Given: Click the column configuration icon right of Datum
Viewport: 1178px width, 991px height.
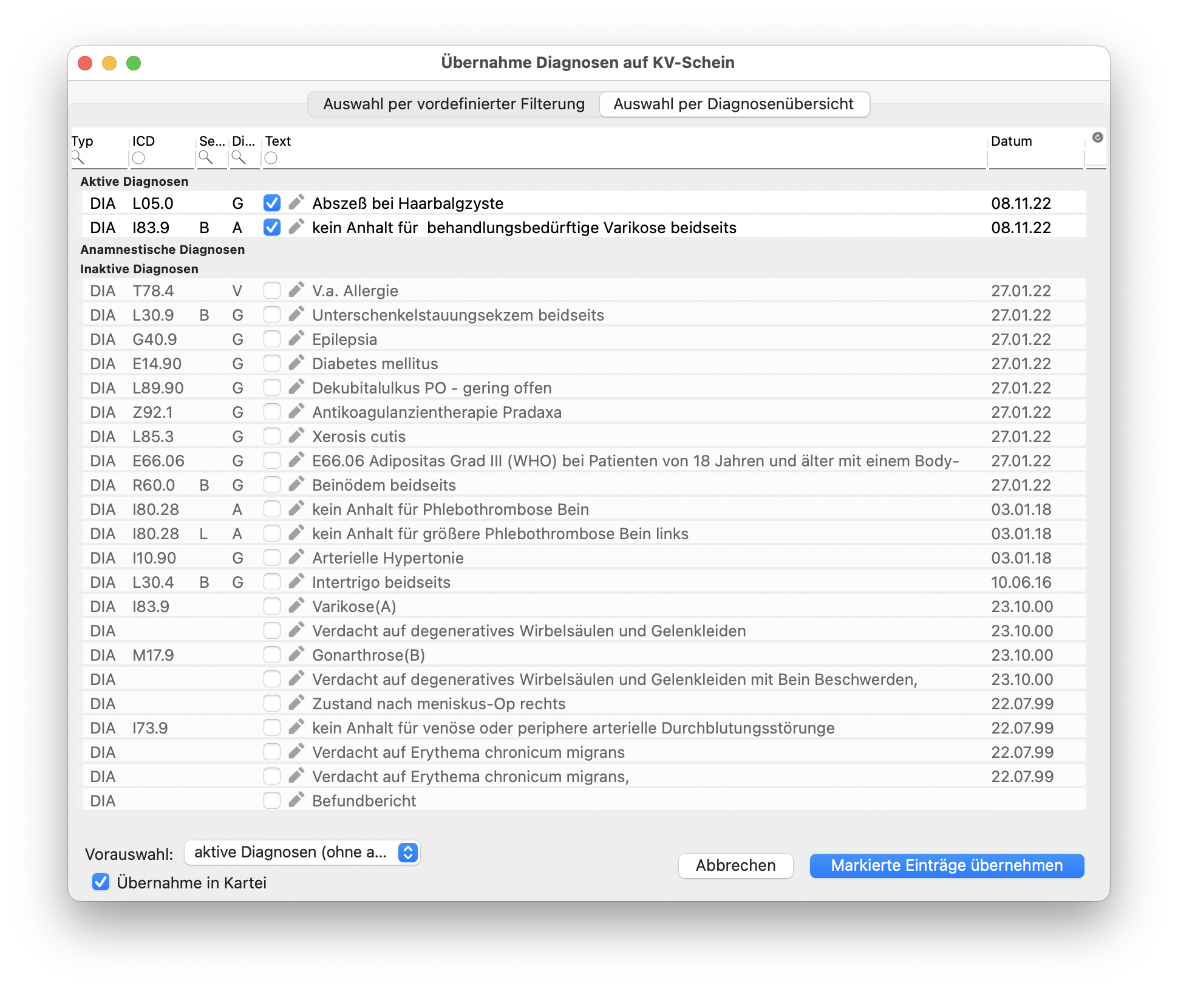Looking at the screenshot, I should pos(1097,137).
